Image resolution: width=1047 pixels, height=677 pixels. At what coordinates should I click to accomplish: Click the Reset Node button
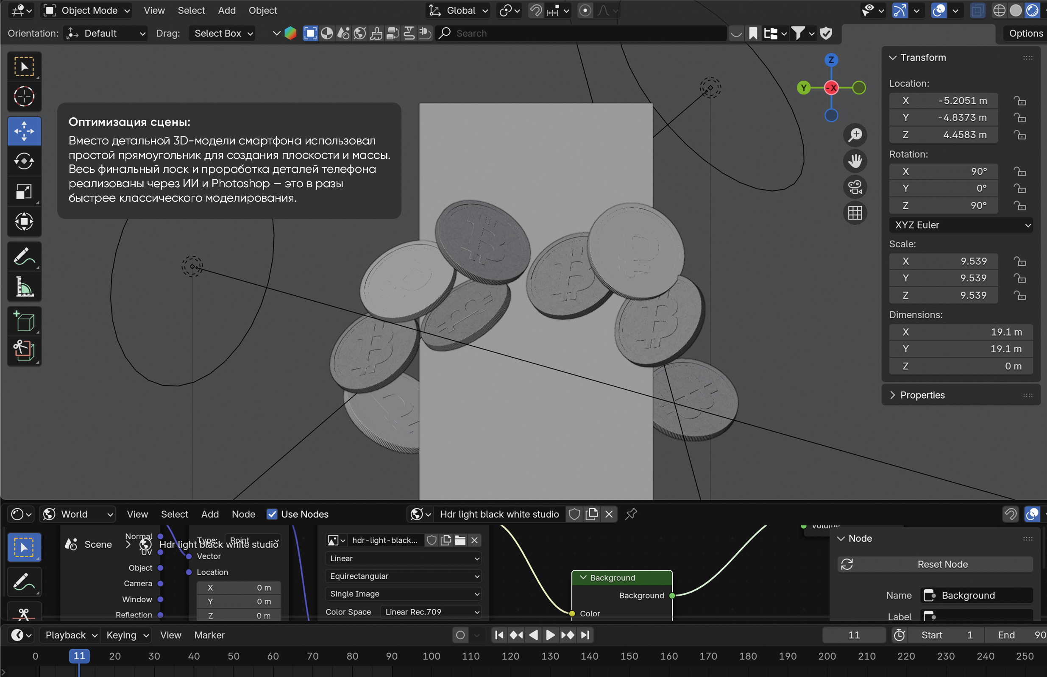click(936, 564)
